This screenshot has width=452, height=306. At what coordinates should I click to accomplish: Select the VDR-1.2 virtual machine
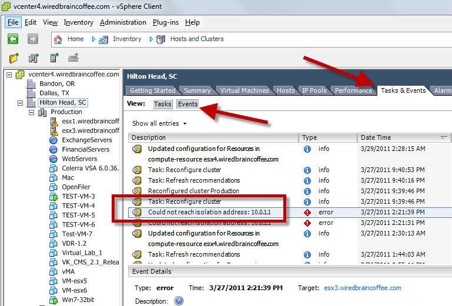(x=74, y=244)
